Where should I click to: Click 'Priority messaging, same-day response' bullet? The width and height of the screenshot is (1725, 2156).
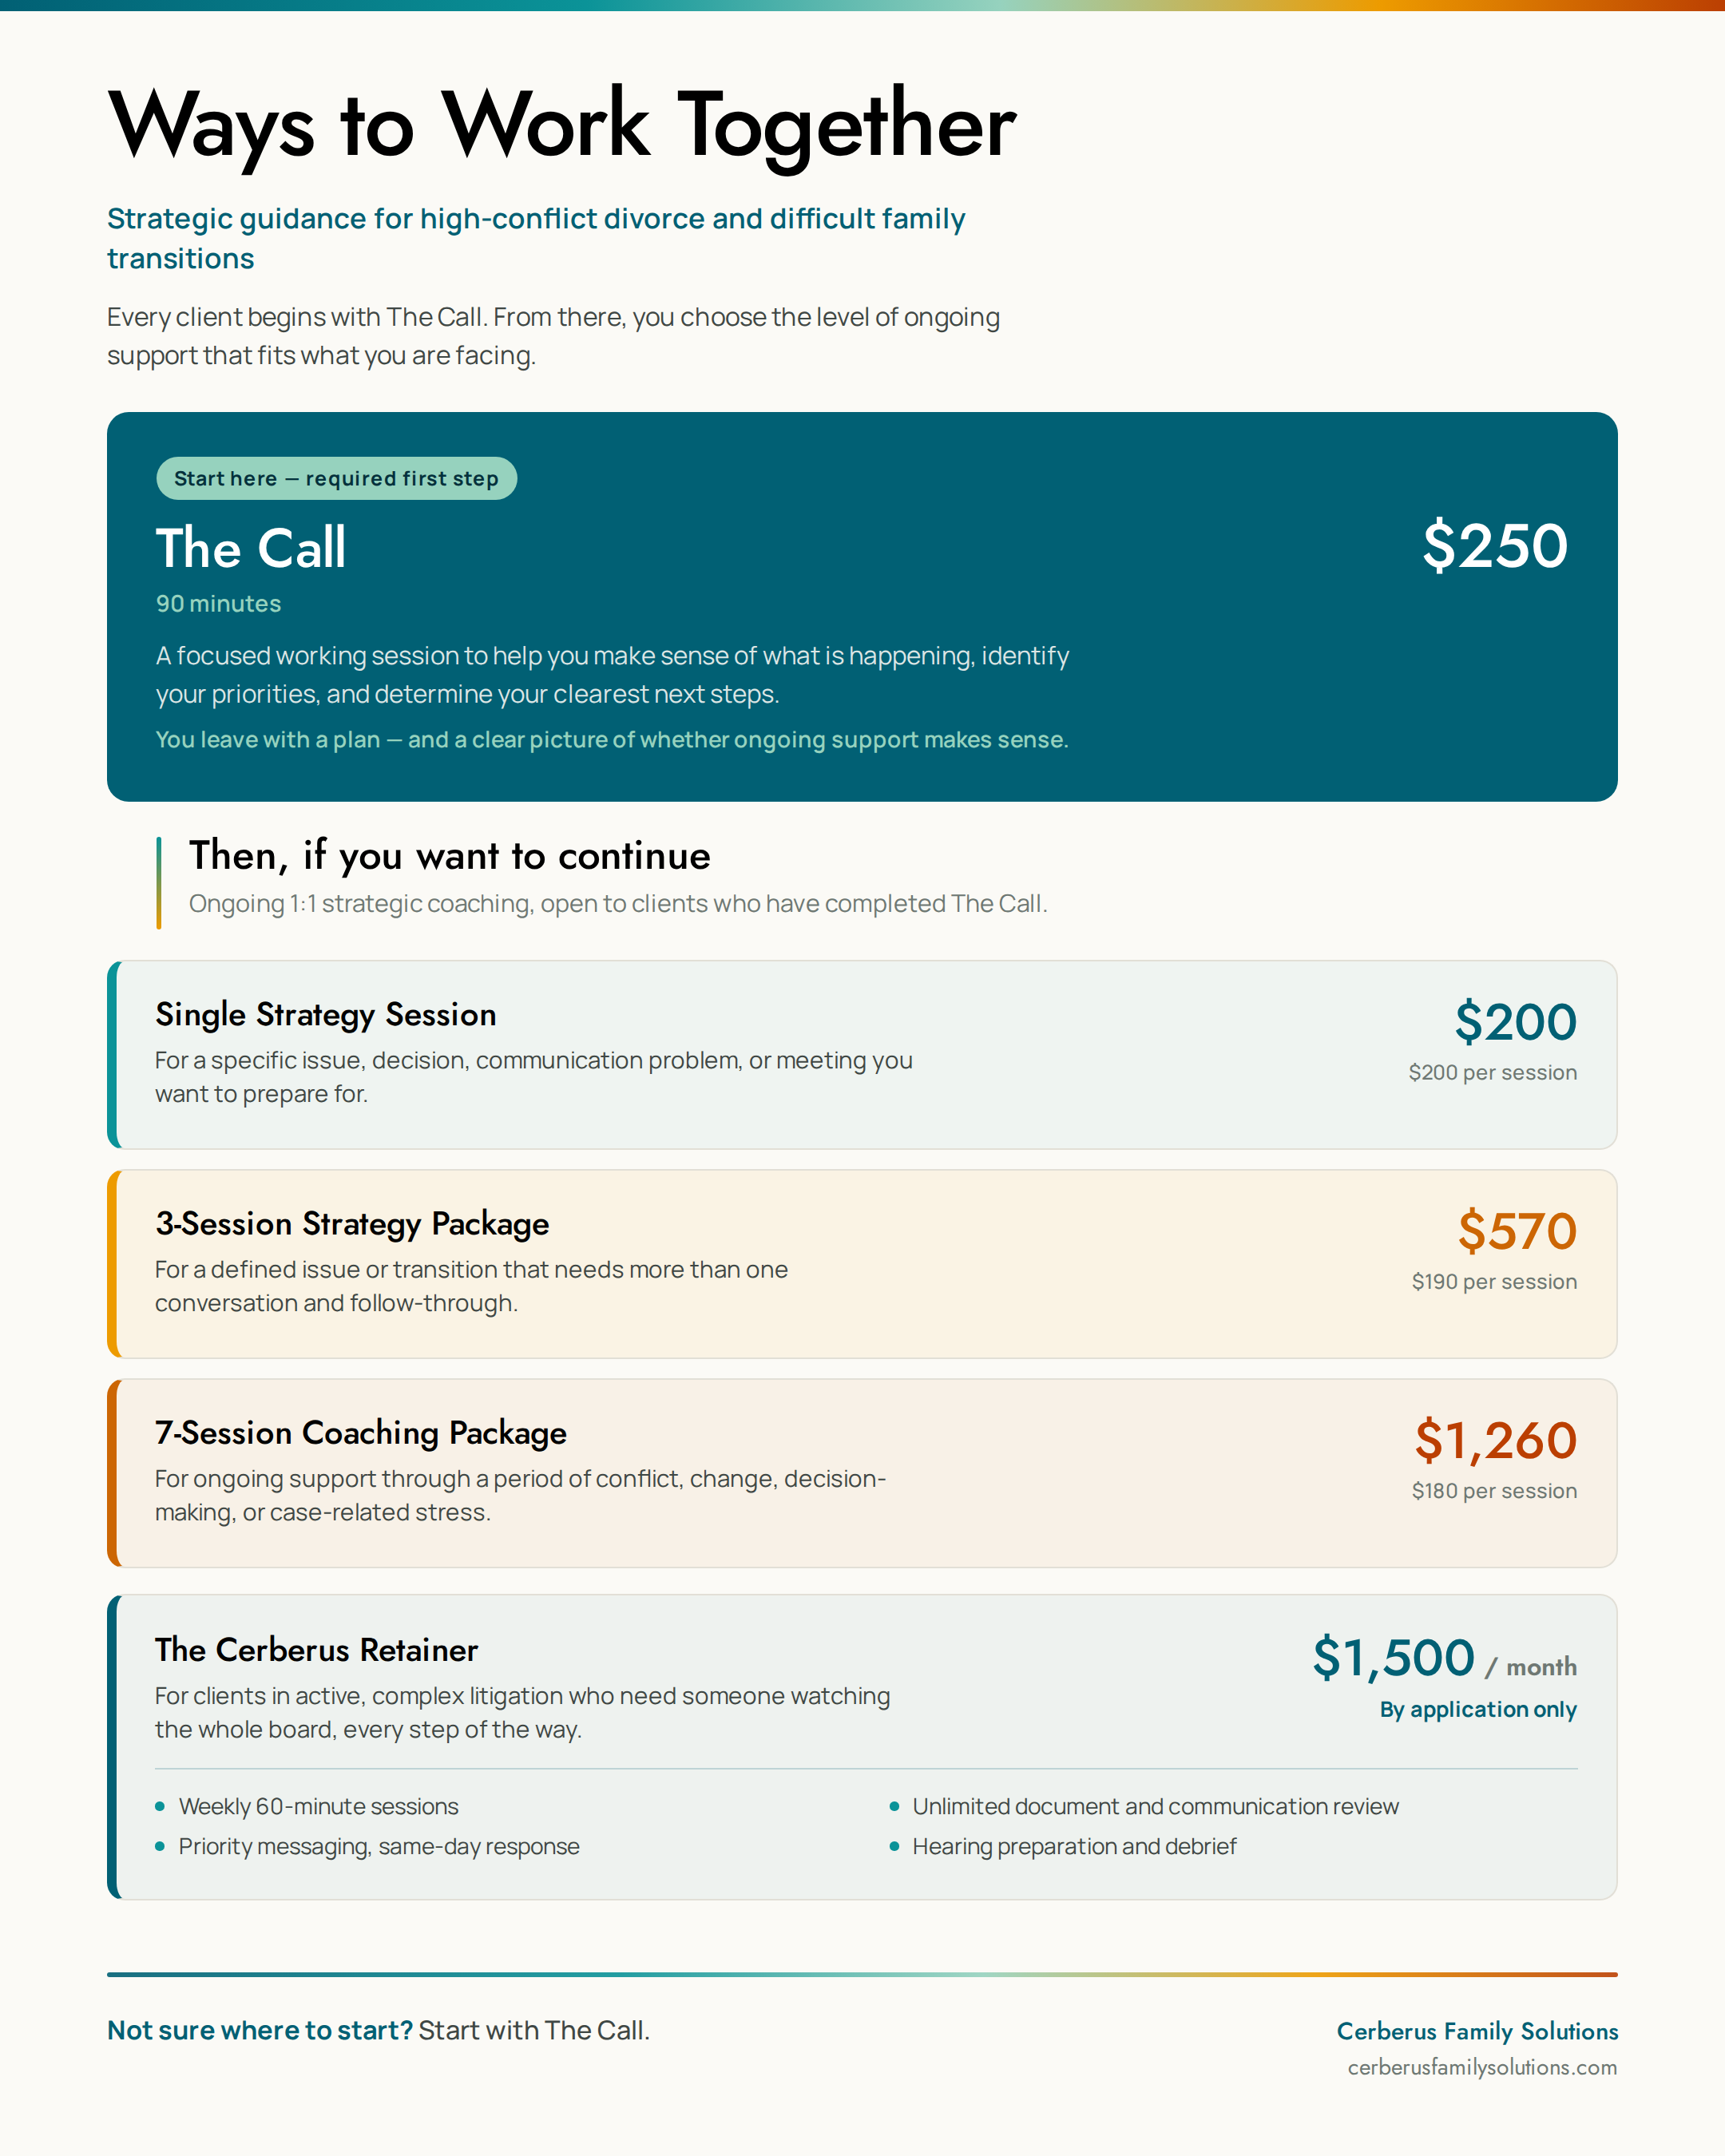point(379,1846)
